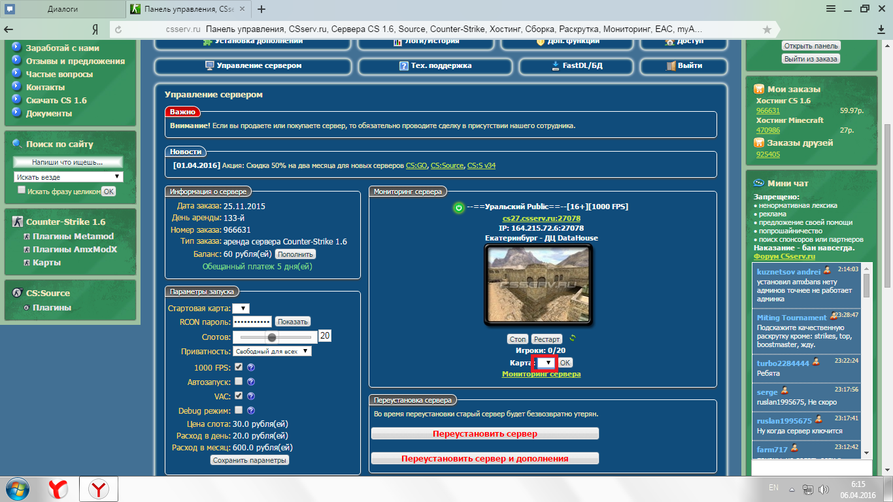Check Искать фразу целиком checkbox
The width and height of the screenshot is (893, 502).
click(22, 190)
